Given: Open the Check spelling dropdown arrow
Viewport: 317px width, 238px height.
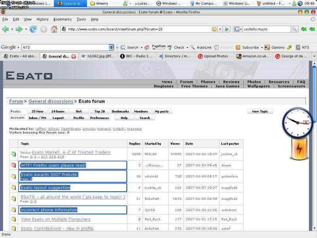Looking at the screenshot, I should point(187,48).
